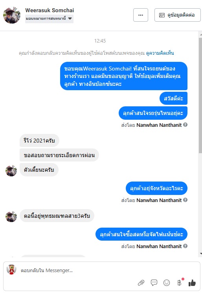Click the chat vertical scrollbar thumb

200,95
